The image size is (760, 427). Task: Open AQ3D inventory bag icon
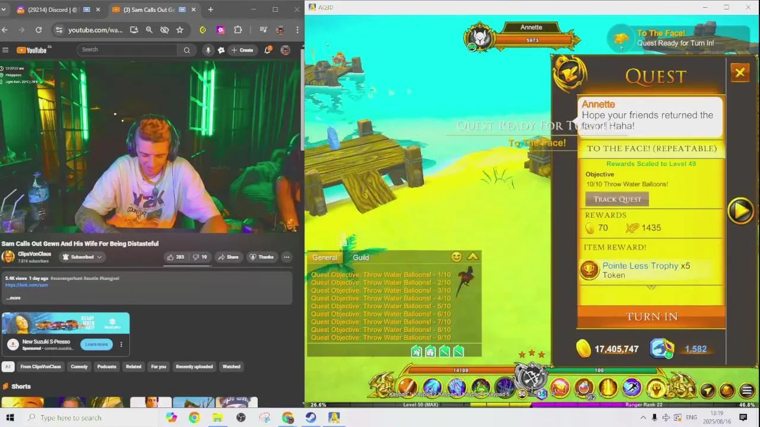pyautogui.click(x=727, y=390)
